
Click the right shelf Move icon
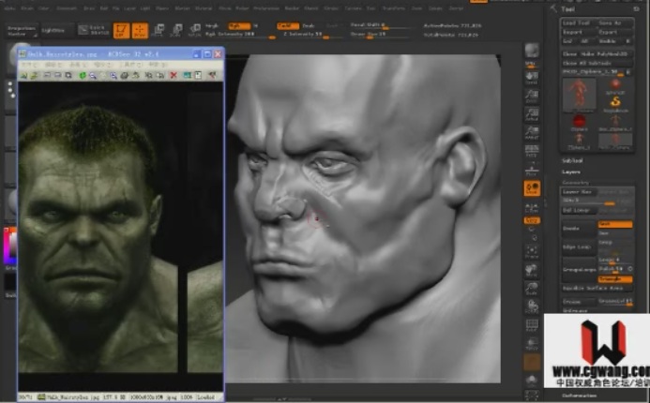(x=532, y=271)
